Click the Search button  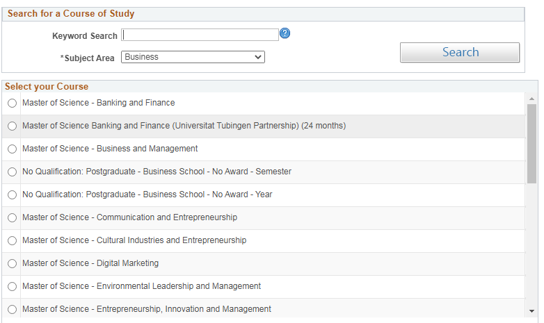point(460,52)
